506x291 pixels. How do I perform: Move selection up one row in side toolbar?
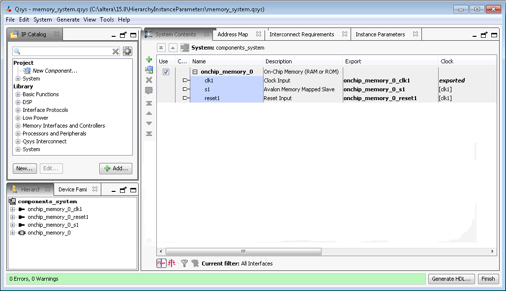pyautogui.click(x=149, y=113)
